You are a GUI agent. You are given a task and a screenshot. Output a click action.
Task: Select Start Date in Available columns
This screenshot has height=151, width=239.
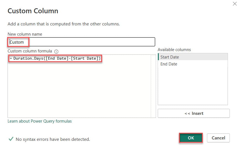click(x=193, y=57)
